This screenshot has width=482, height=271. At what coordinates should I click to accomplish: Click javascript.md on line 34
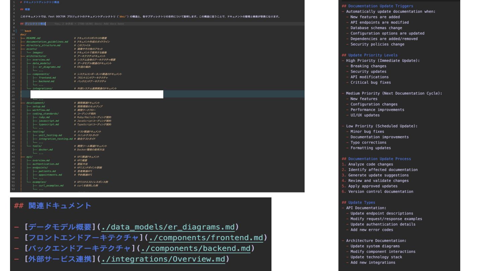(x=49, y=121)
